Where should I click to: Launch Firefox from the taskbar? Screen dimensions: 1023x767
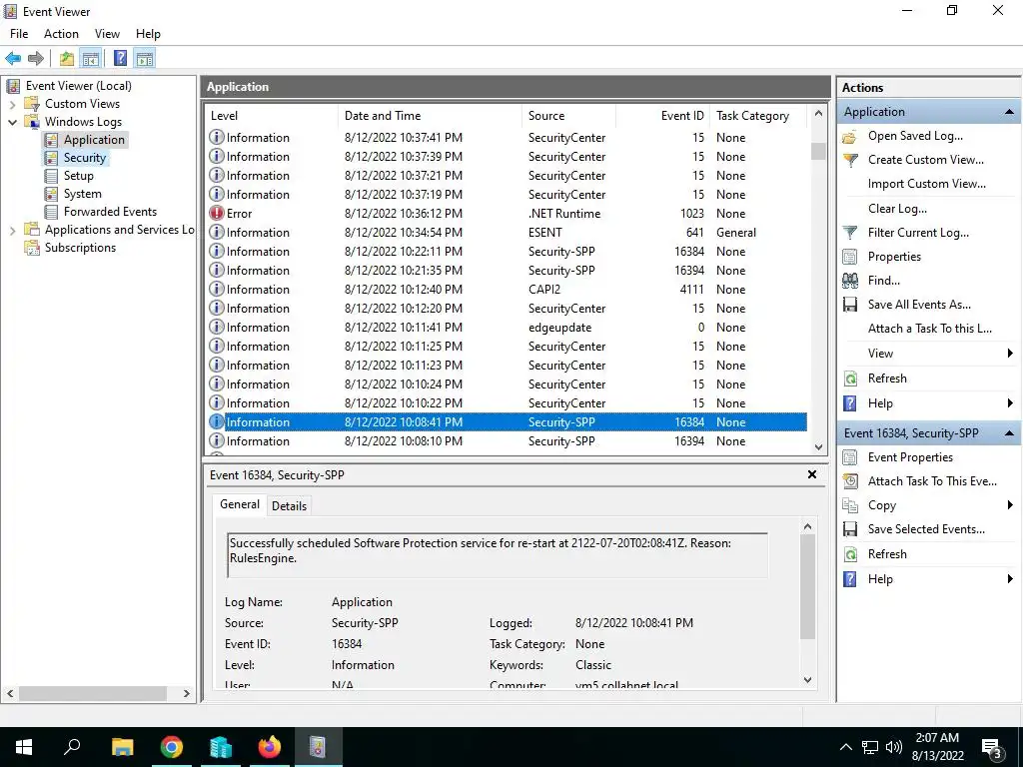[269, 747]
